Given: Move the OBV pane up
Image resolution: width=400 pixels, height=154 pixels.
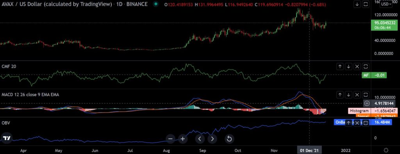Looking at the screenshot, I should pyautogui.click(x=348, y=123).
